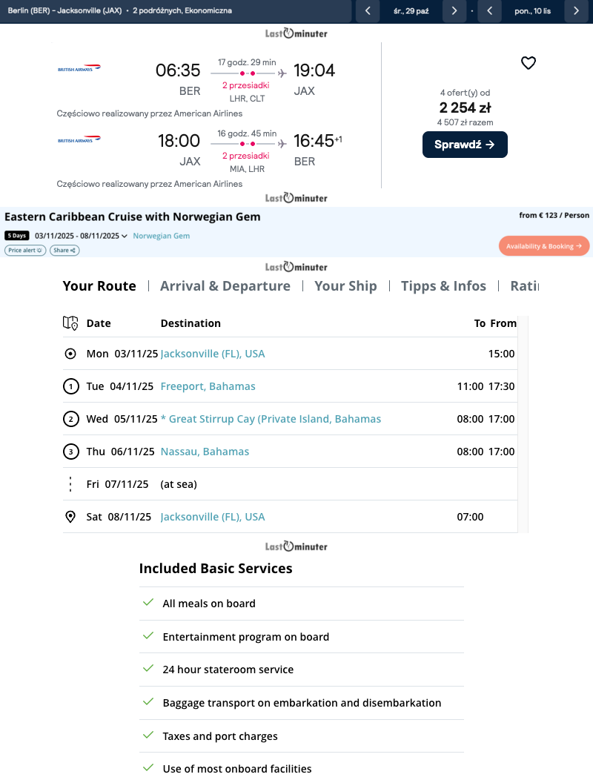Advance departure date past śr., 29 paź

[x=454, y=11]
